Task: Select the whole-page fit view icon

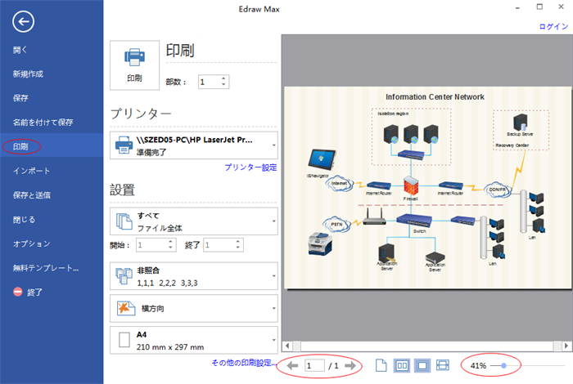Action: tap(422, 365)
